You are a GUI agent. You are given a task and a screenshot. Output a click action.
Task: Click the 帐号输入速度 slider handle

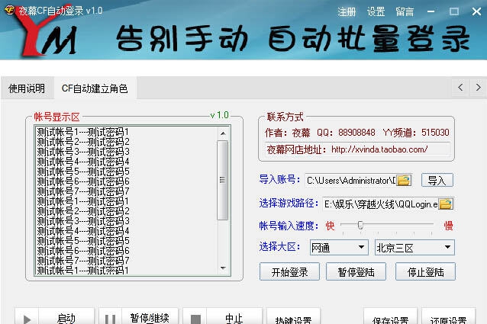(x=360, y=225)
